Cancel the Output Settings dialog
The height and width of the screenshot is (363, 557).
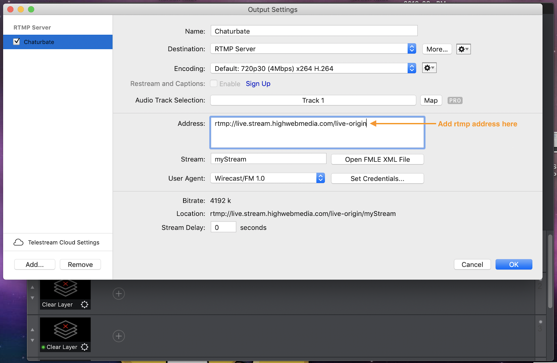(x=472, y=264)
